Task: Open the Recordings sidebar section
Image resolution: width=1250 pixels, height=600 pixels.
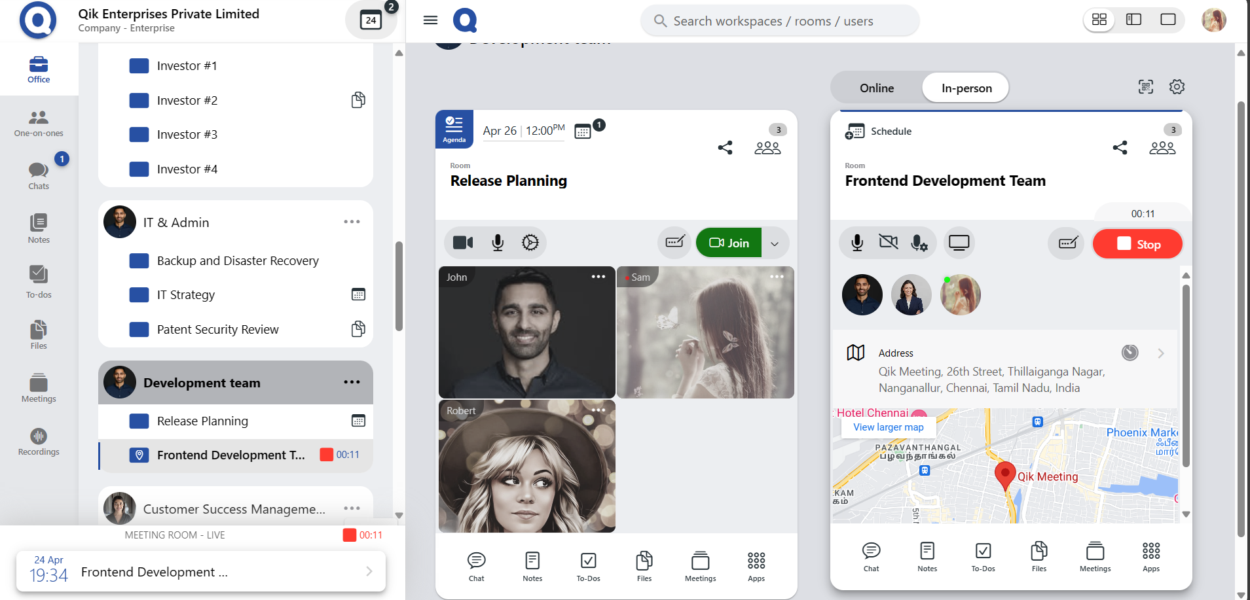Action: click(39, 442)
